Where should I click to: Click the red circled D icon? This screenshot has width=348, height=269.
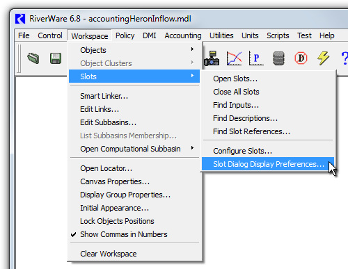coord(301,58)
